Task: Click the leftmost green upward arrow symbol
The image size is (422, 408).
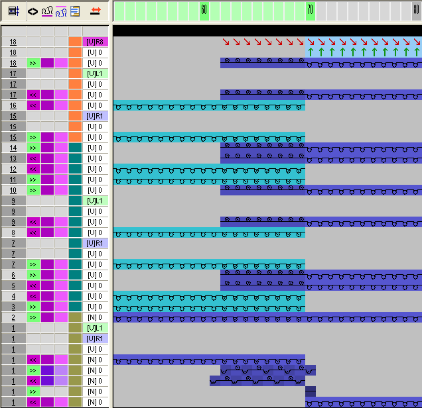Action: click(311, 52)
